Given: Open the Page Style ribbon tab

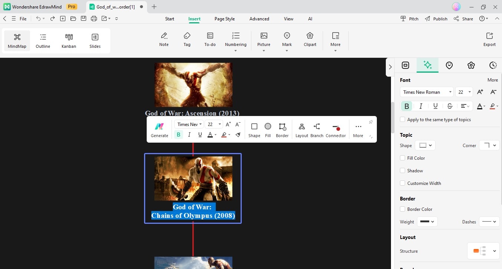Looking at the screenshot, I should (225, 19).
